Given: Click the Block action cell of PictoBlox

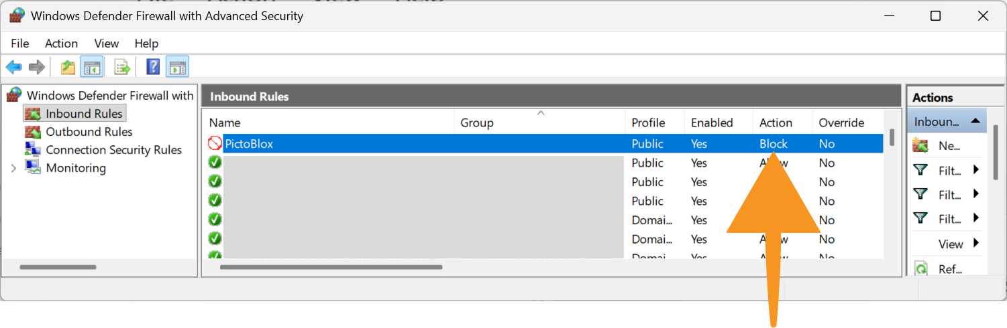Looking at the screenshot, I should [774, 144].
